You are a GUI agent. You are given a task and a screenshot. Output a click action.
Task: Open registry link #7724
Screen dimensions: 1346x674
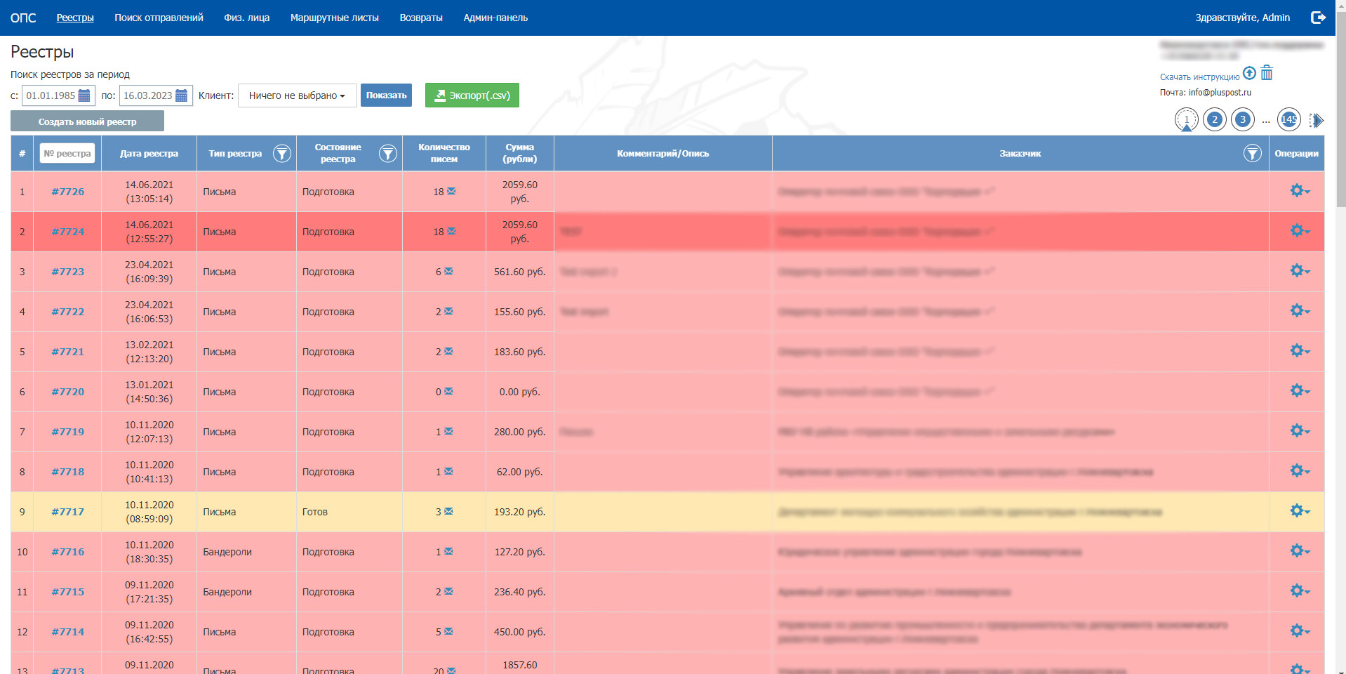[x=67, y=232]
